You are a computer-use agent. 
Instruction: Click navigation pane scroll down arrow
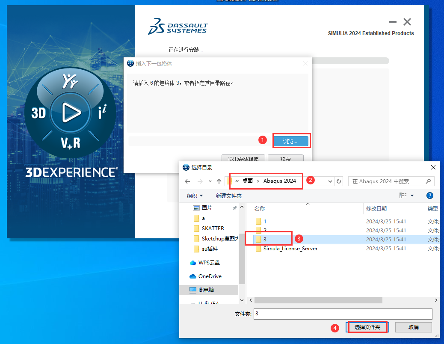pyautogui.click(x=242, y=300)
